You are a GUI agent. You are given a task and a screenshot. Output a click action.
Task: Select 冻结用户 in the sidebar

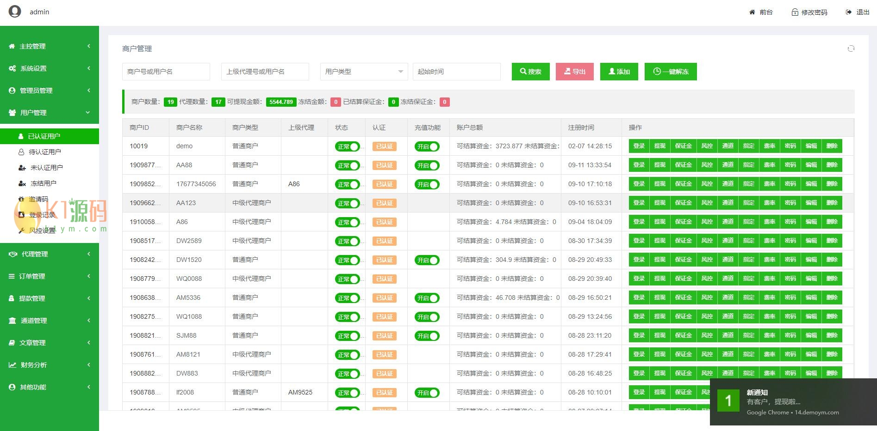[43, 183]
